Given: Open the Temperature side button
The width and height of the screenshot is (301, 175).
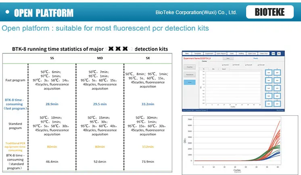Looking at the screenshot, I should click(x=190, y=75).
